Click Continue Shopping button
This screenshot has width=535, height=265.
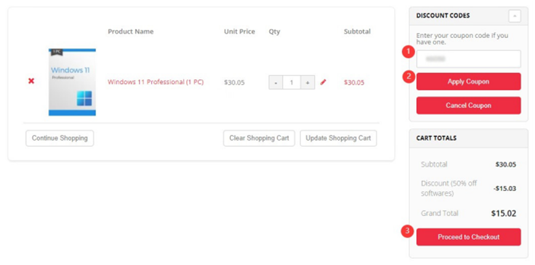point(60,138)
